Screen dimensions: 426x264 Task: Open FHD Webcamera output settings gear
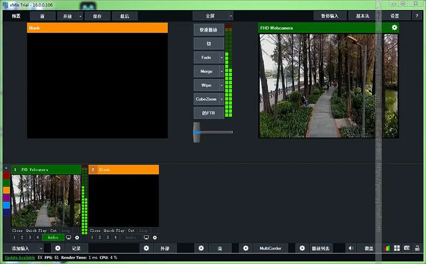point(394,28)
